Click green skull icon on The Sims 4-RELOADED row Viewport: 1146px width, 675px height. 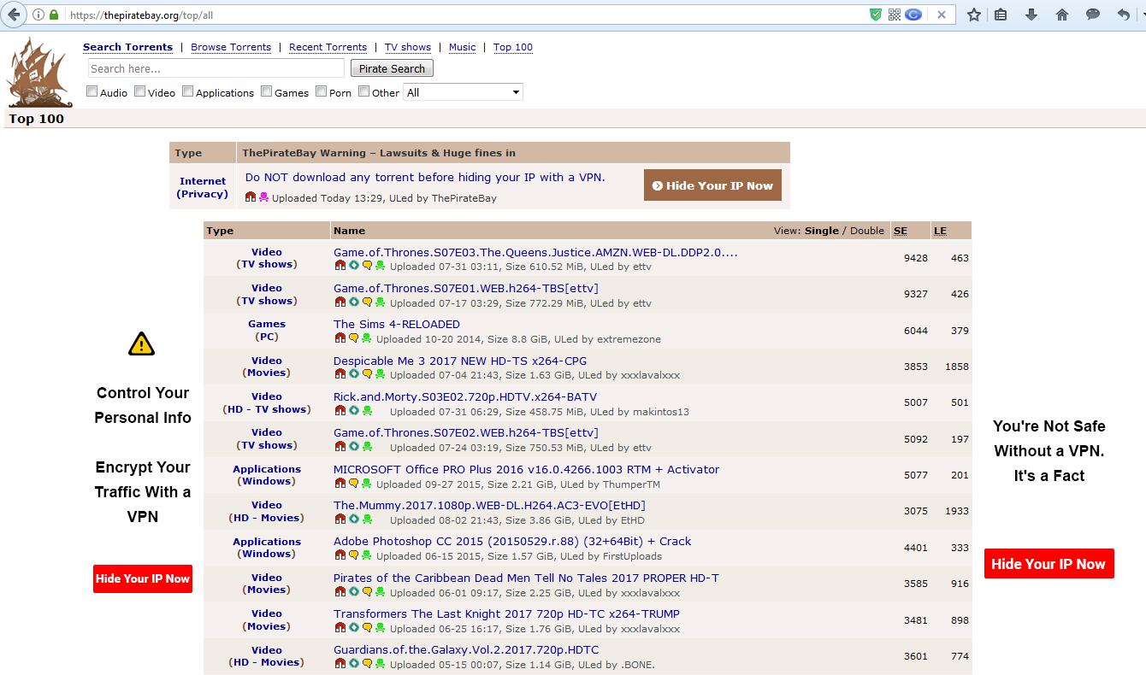tap(366, 338)
